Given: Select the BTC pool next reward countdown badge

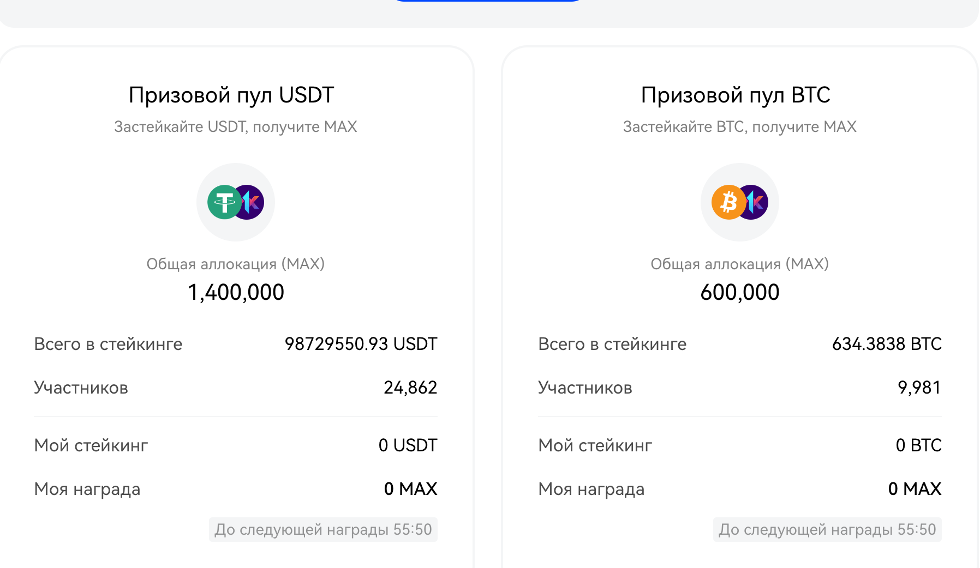Looking at the screenshot, I should (827, 529).
